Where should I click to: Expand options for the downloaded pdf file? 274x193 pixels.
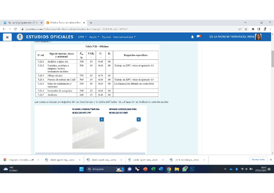tap(38, 160)
